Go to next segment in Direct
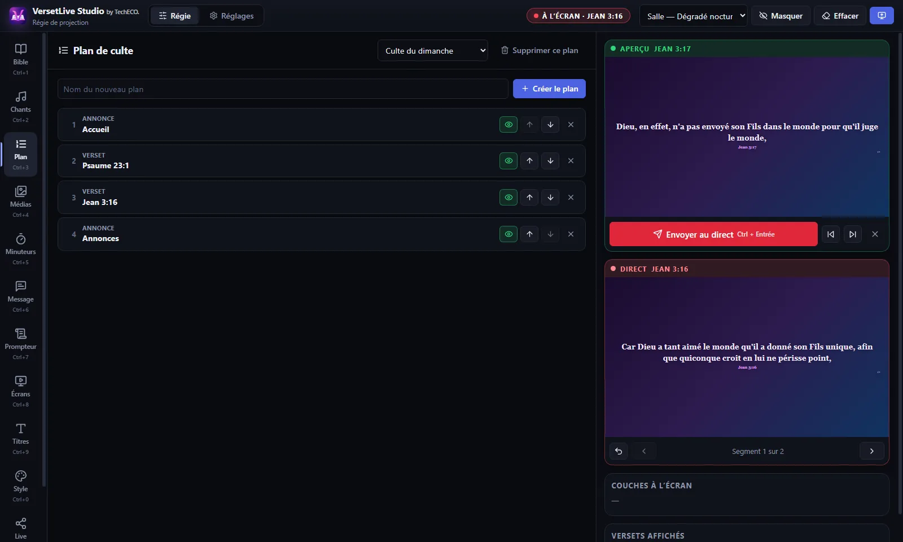This screenshot has width=903, height=542. pyautogui.click(x=872, y=451)
